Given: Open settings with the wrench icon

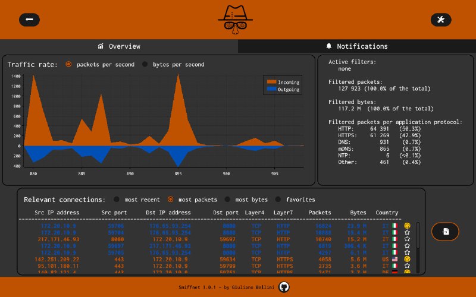Looking at the screenshot, I should (440, 20).
